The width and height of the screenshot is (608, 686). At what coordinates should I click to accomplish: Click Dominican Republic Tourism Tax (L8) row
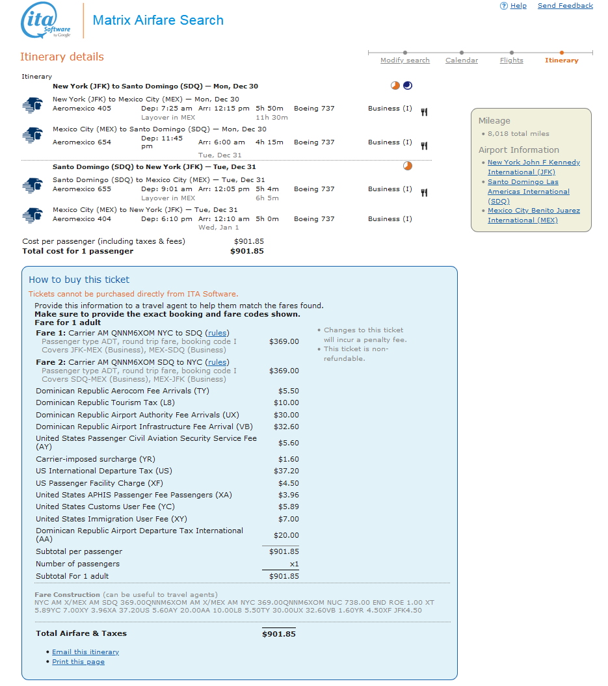(168, 402)
